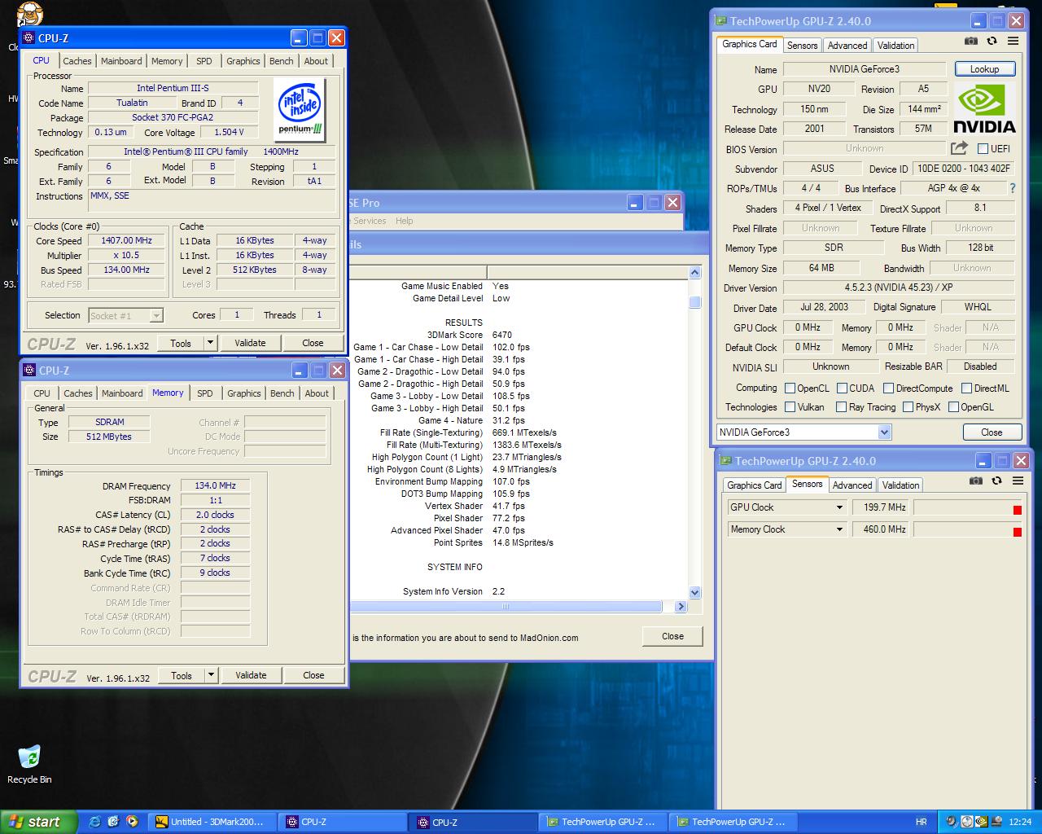Viewport: 1042px width, 834px height.
Task: Click the GPU-Z refresh icon
Action: click(992, 41)
